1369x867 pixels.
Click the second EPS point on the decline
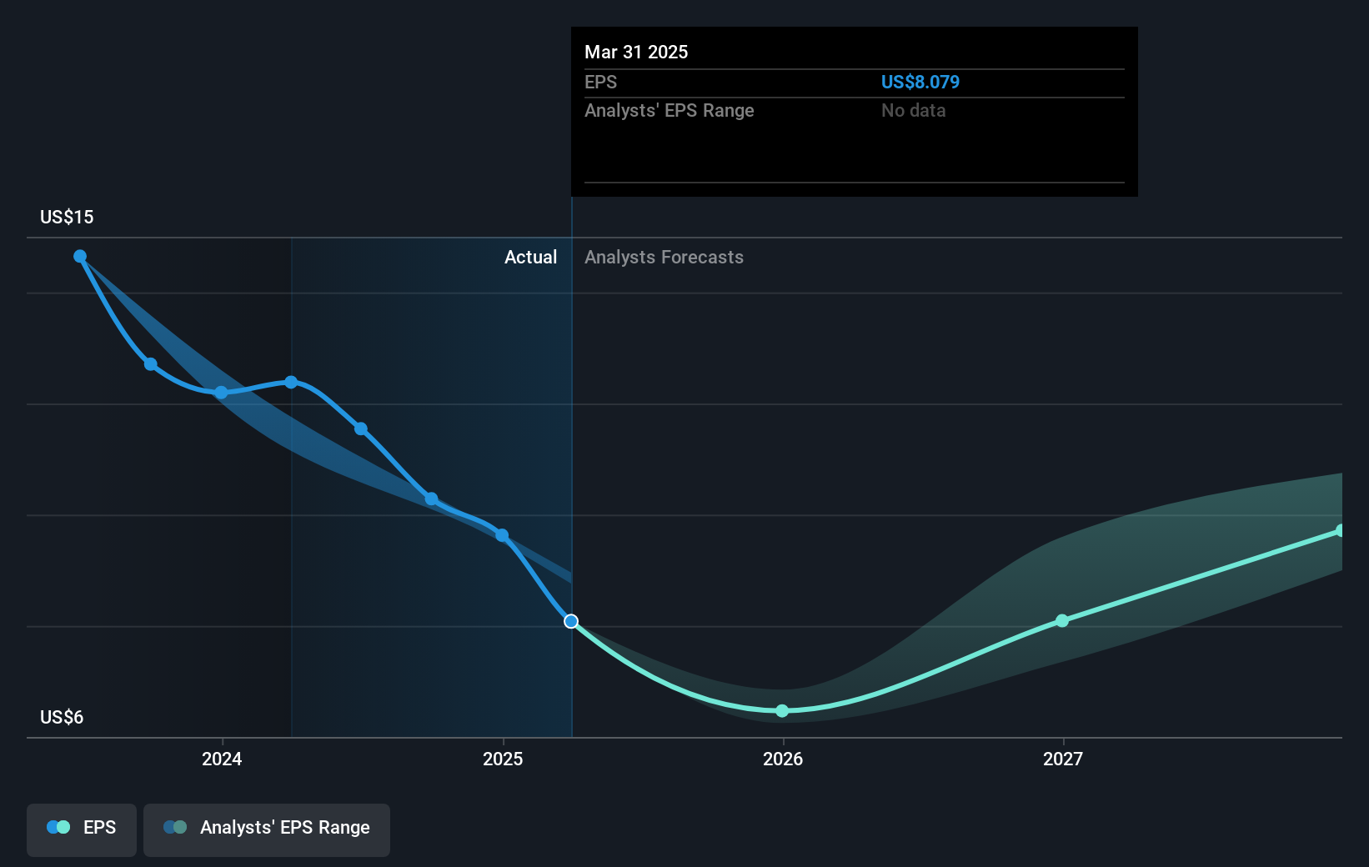tap(151, 364)
